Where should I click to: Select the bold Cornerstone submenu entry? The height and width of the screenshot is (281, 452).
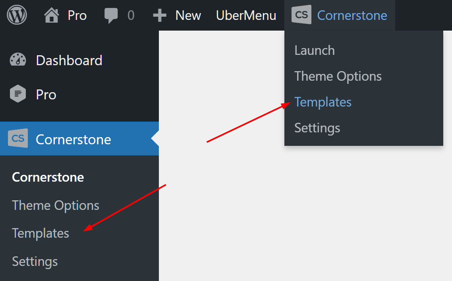pyautogui.click(x=48, y=177)
